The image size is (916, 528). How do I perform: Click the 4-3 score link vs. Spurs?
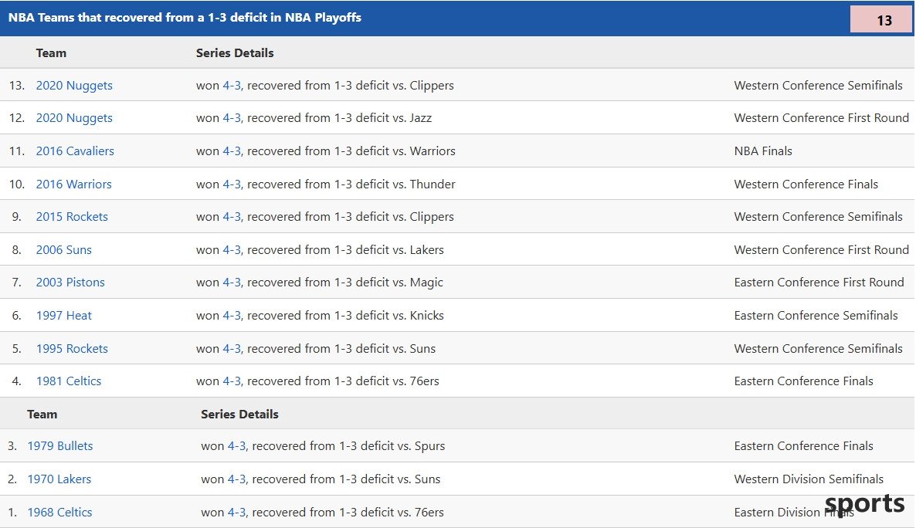[236, 445]
